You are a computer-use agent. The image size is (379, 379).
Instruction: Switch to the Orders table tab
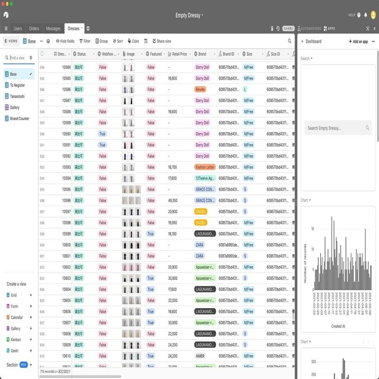pyautogui.click(x=34, y=29)
